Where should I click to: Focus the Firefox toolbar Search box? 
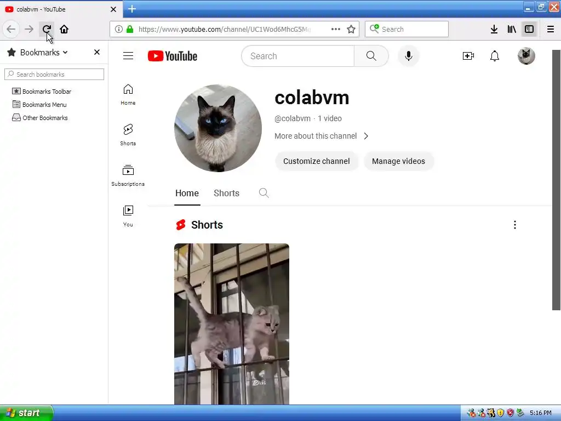coord(407,29)
